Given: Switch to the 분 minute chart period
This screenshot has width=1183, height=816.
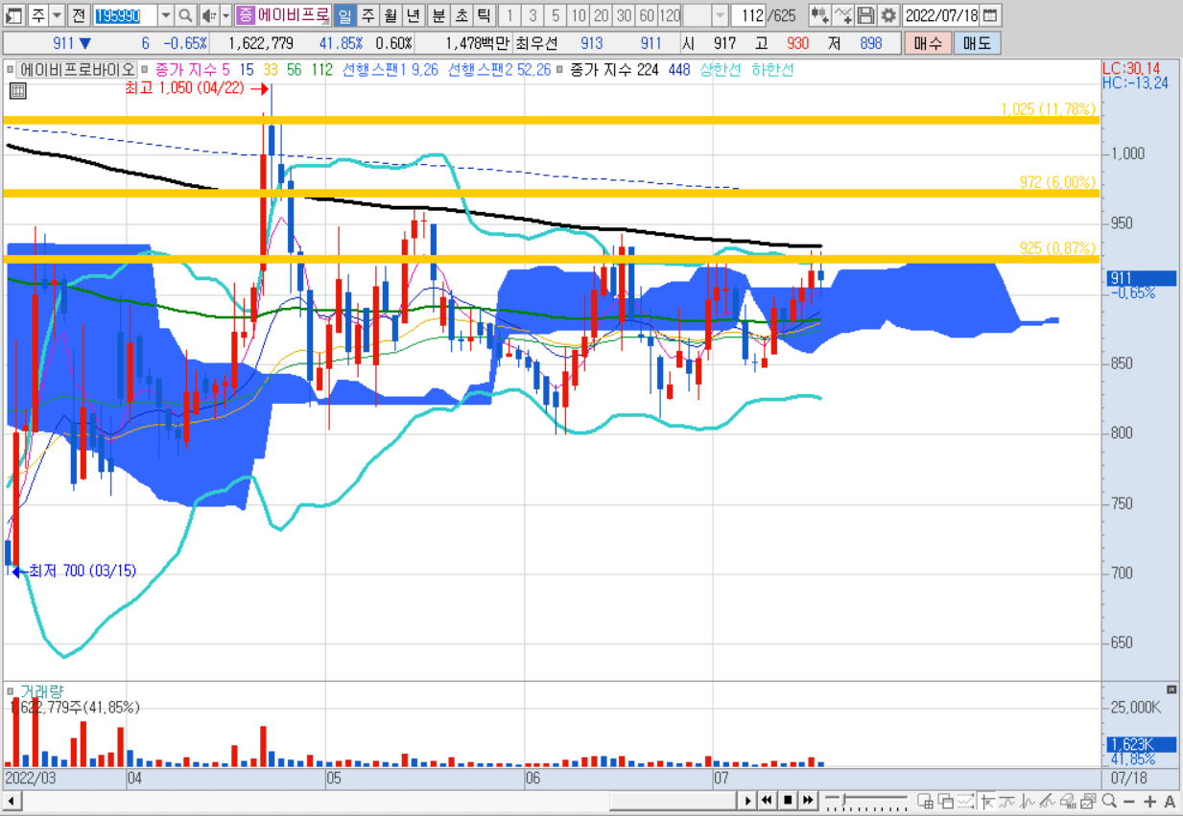Looking at the screenshot, I should (438, 15).
